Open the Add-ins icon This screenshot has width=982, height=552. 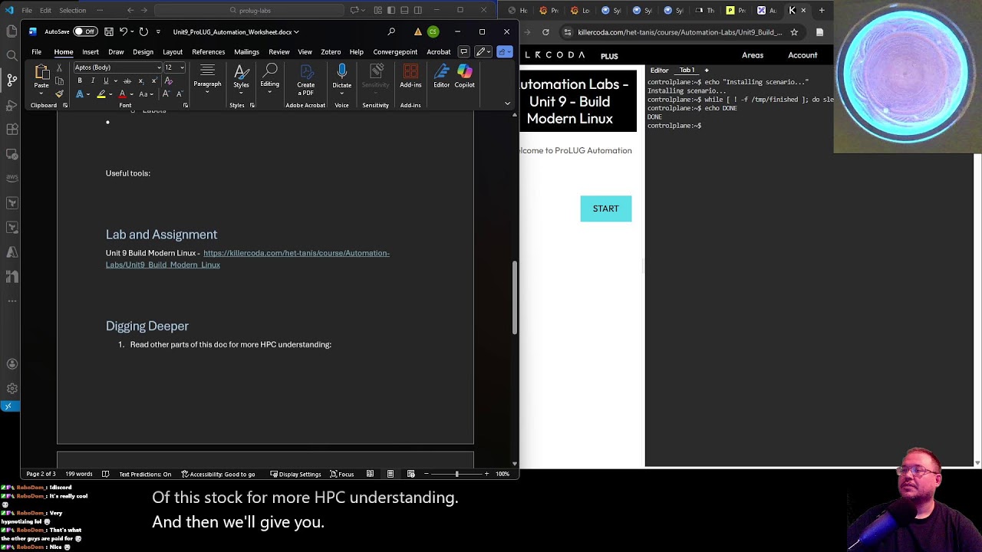[410, 72]
